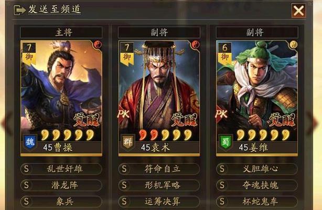322x210 pixels.
Task: Click the send-to-channel arrow icon
Action: (x=19, y=10)
